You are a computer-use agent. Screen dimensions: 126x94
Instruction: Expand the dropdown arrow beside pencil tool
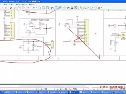point(95,8)
